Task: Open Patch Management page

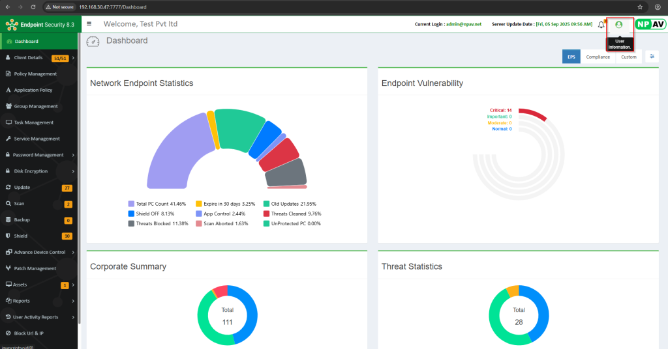Action: point(35,268)
